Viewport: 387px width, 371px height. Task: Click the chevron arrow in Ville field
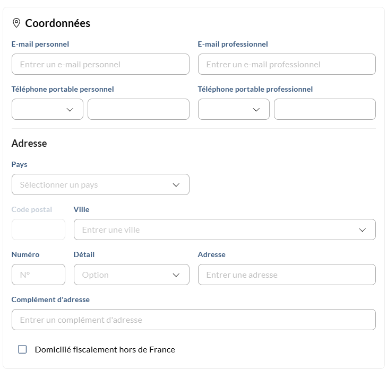click(363, 230)
